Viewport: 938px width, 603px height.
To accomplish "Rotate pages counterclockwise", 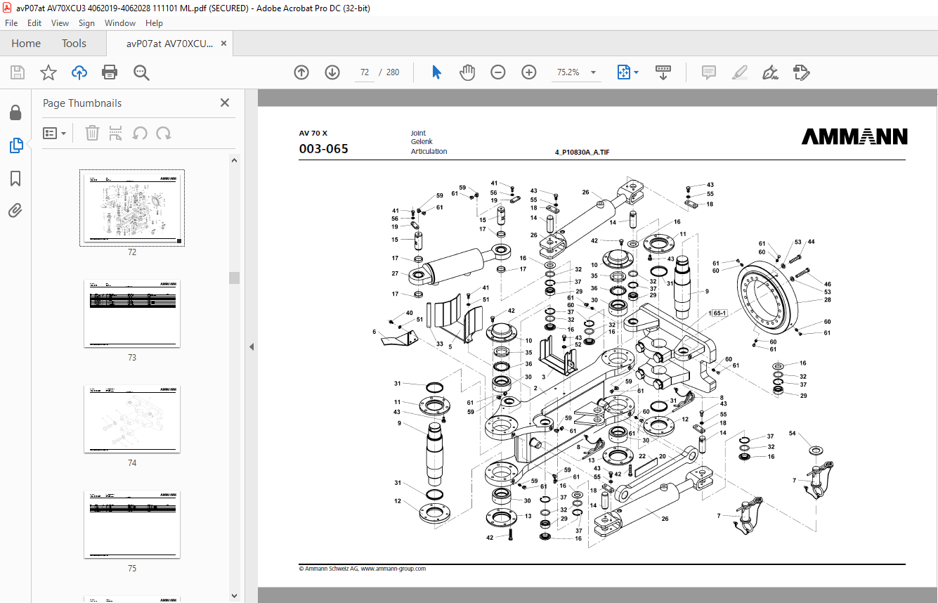I will coord(140,133).
